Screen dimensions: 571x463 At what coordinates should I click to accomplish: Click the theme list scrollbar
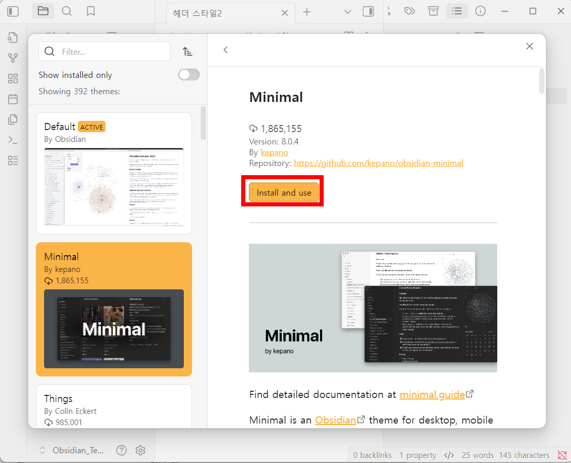[203, 123]
